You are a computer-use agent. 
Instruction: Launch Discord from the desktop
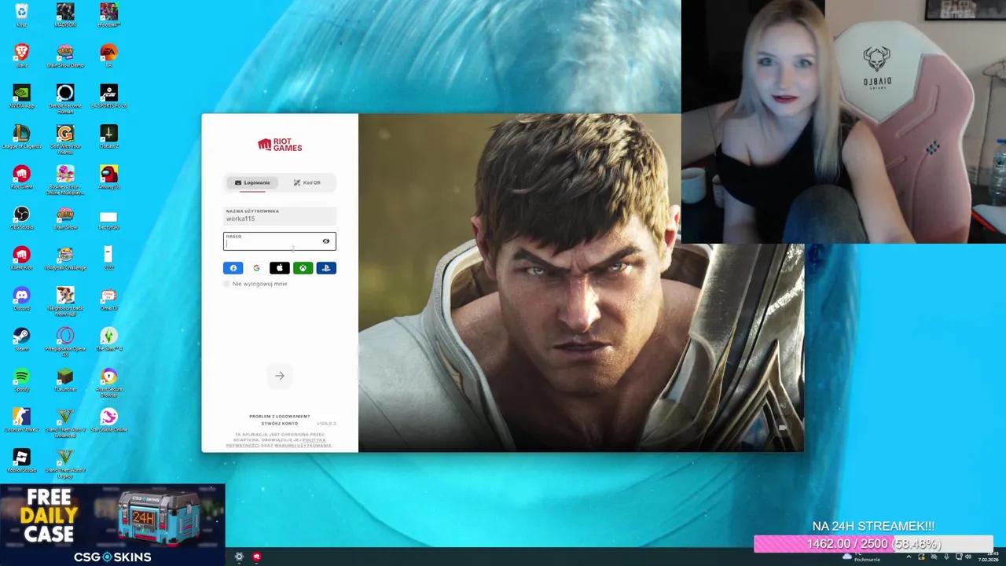(x=21, y=299)
